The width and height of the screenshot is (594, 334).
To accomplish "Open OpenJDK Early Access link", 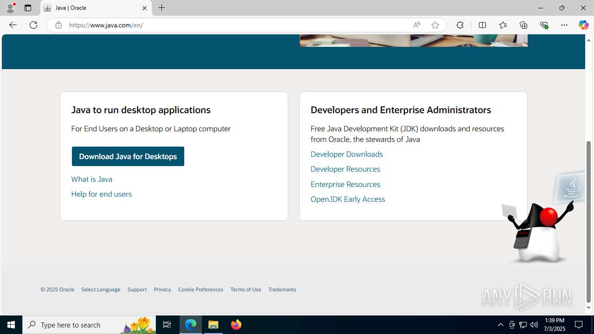I will point(348,199).
